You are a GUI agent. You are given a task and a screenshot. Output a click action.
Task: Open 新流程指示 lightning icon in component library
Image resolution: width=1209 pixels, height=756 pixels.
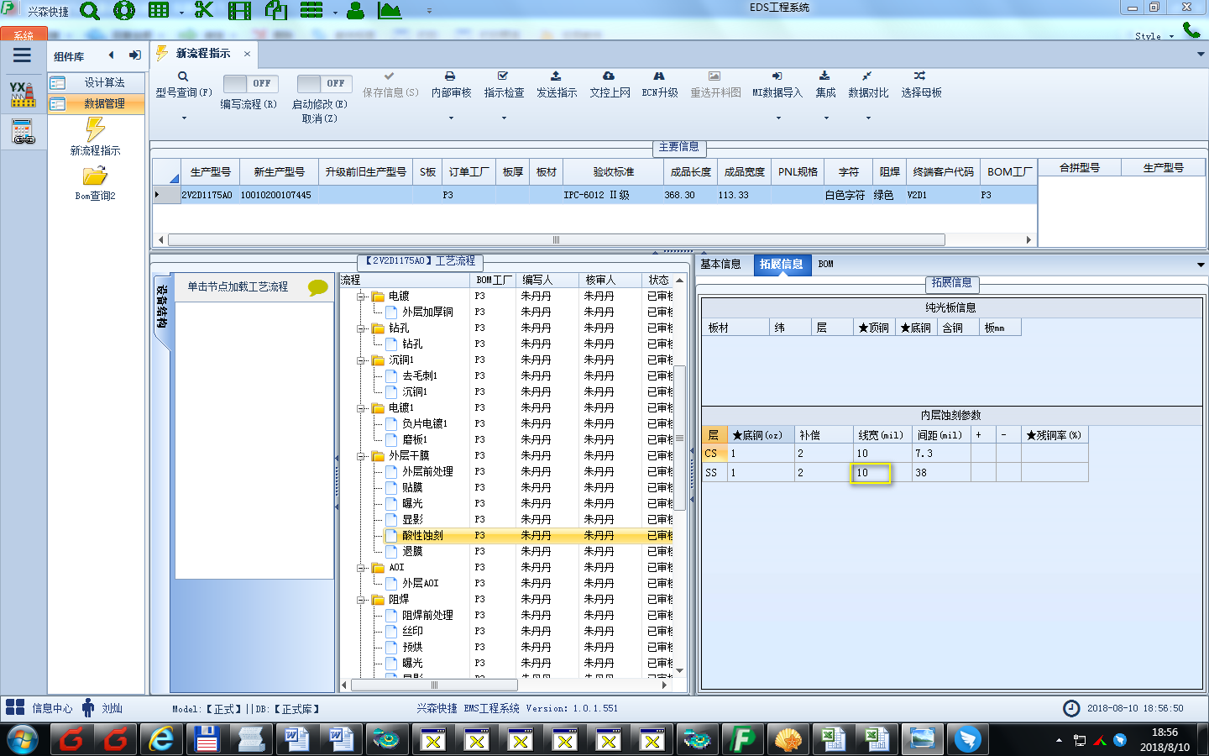click(x=95, y=129)
